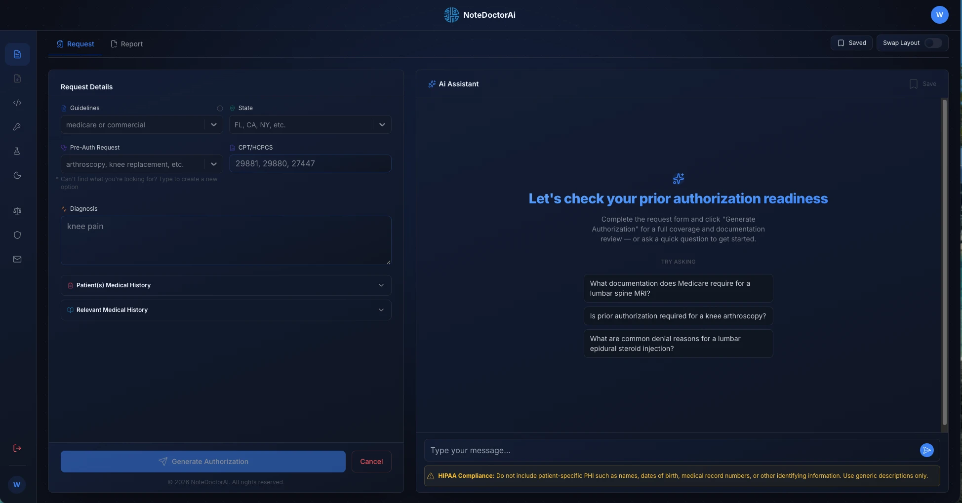Open the key icon in sidebar
This screenshot has height=503, width=962.
(17, 127)
